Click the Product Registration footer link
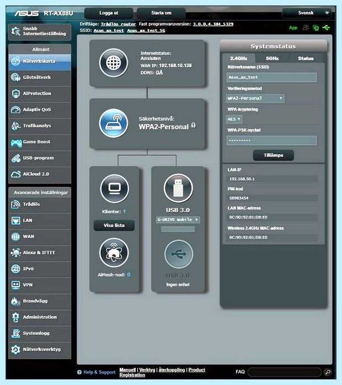342x385 pixels. tap(162, 372)
